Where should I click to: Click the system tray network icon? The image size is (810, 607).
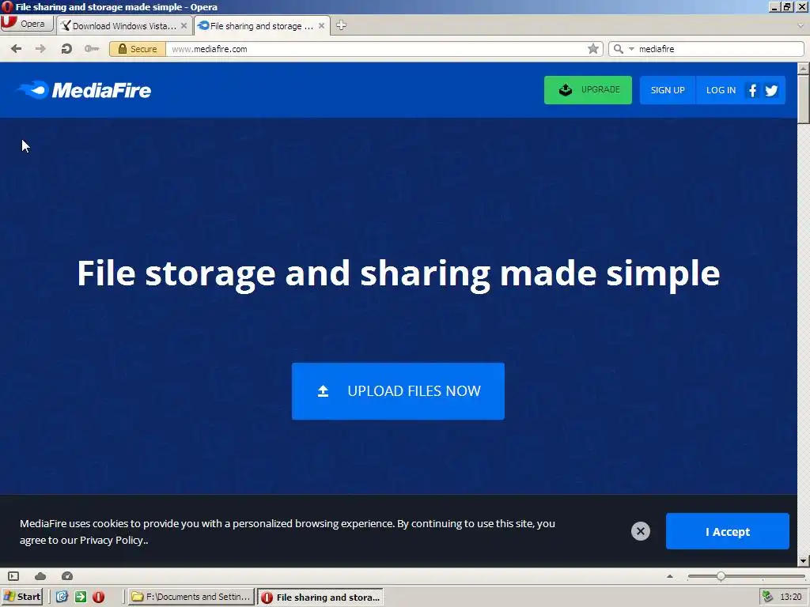tap(767, 597)
